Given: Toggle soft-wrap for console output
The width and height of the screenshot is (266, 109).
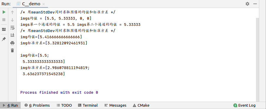Looking at the screenshot, I should point(12,27).
